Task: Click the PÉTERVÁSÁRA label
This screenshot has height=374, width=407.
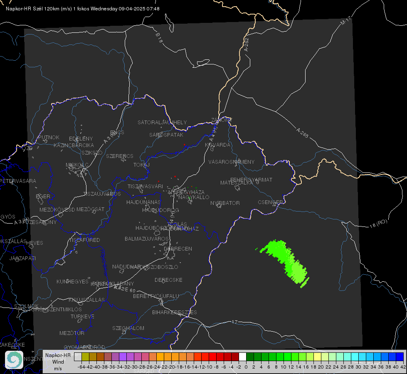Action: pos(18,181)
